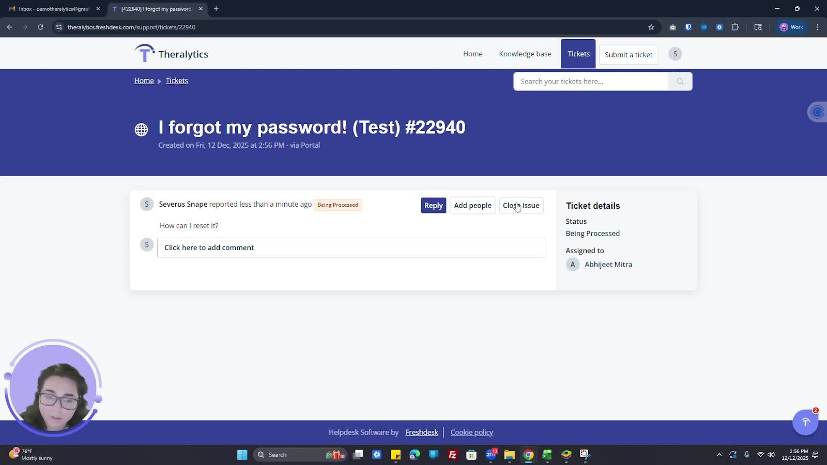
Task: Open File Explorer from the taskbar
Action: pyautogui.click(x=510, y=455)
